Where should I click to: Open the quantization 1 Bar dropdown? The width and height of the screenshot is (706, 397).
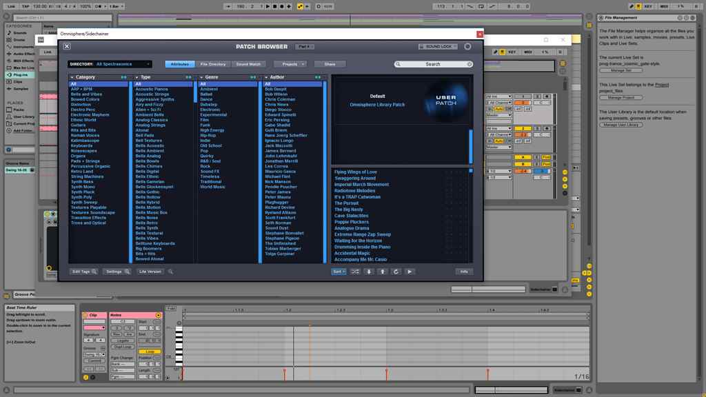tap(116, 6)
